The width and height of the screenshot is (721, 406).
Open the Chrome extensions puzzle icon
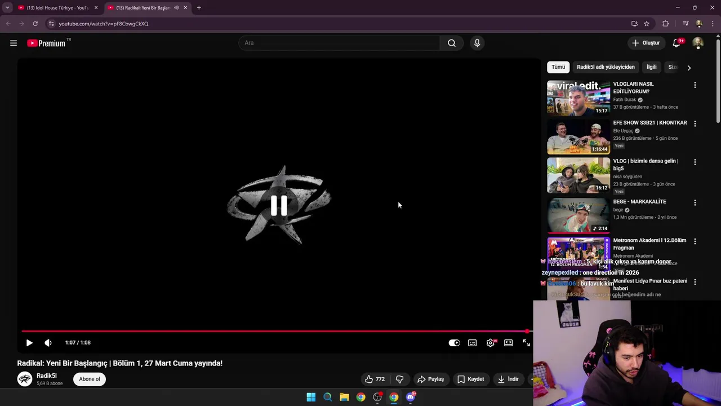[665, 24]
